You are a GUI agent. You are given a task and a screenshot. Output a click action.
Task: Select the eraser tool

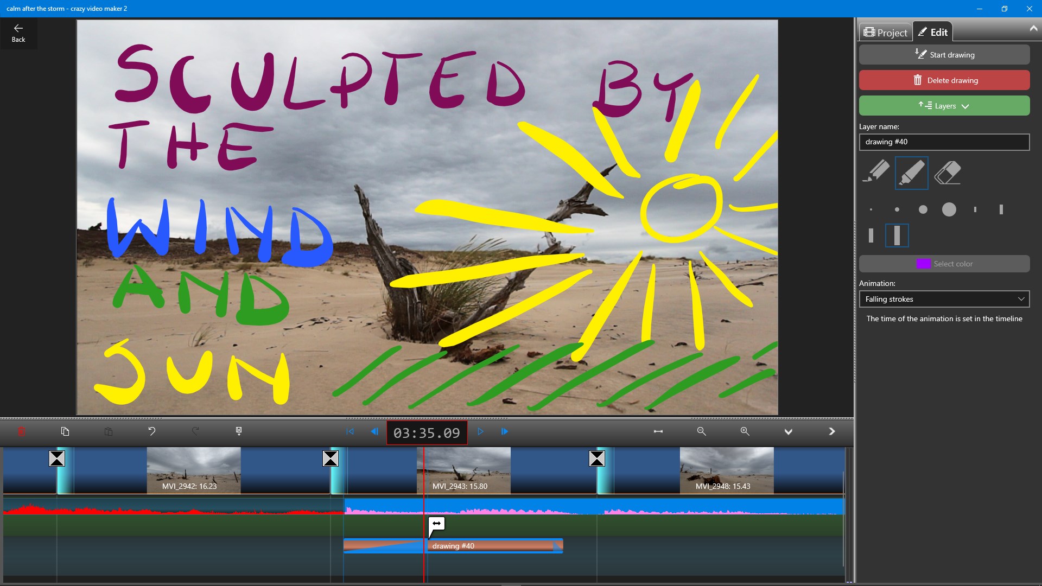[948, 173]
